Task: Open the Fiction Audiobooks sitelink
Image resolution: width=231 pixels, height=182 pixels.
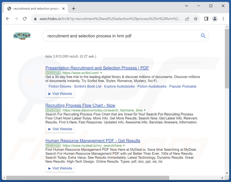Action: tap(152, 86)
